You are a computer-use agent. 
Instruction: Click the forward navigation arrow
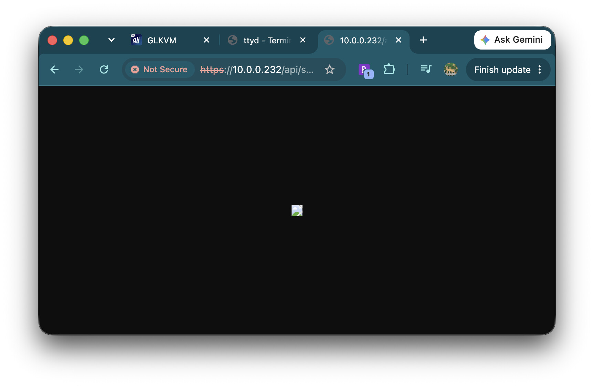coord(79,70)
